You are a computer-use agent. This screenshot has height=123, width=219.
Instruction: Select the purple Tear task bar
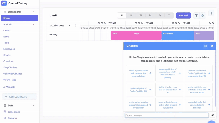tap(204, 36)
